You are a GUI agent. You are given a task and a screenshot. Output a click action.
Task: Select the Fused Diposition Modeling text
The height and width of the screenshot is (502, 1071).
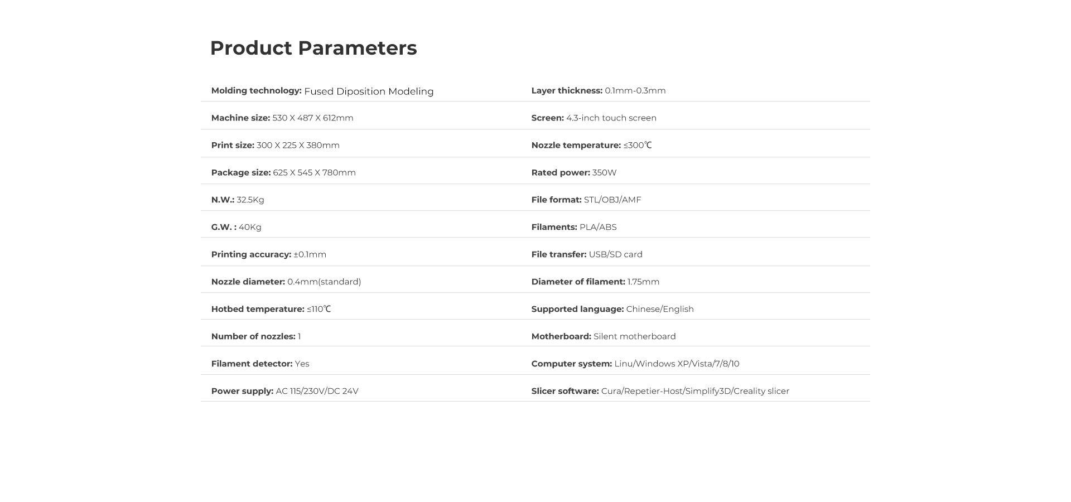coord(369,91)
